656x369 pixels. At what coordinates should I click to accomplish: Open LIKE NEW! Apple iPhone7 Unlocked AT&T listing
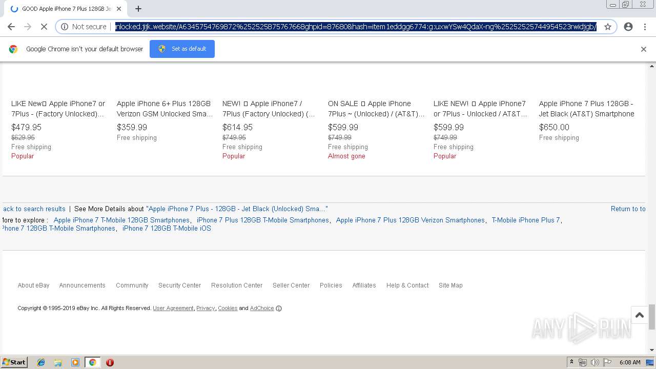point(480,109)
